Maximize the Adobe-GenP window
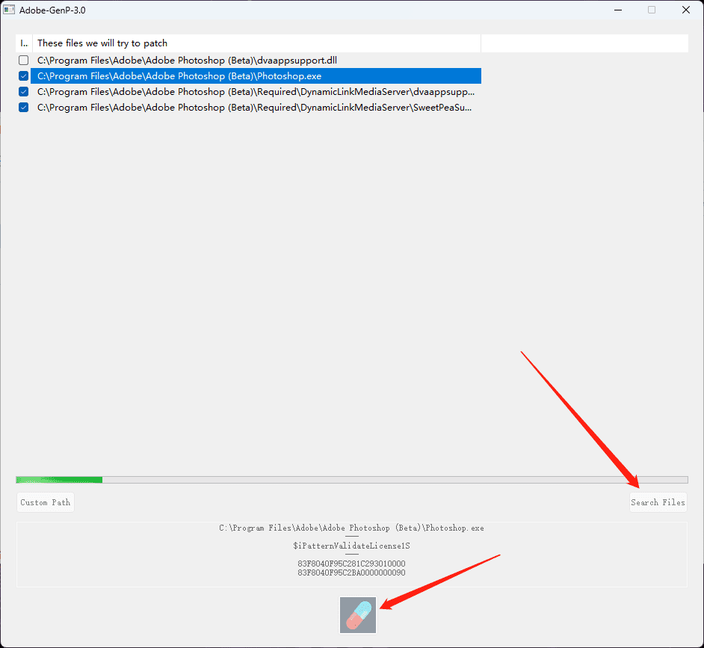 point(652,10)
